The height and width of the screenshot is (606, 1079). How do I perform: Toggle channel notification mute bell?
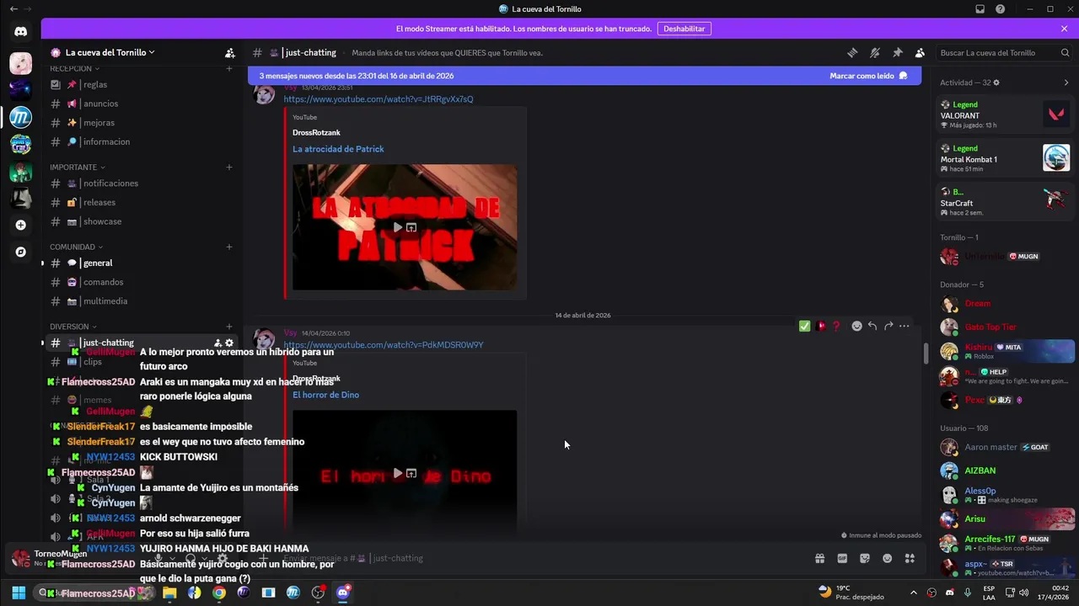tap(875, 52)
